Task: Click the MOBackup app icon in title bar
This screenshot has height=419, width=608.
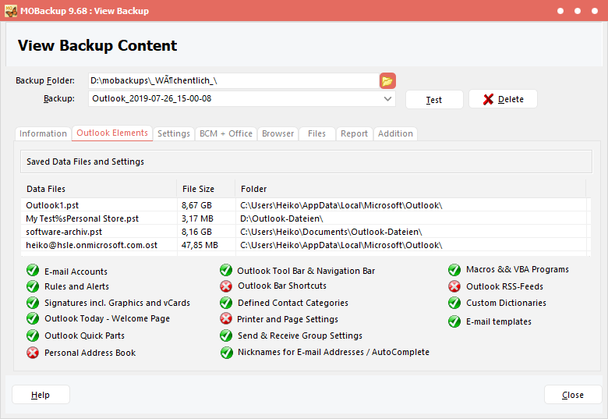Action: tap(11, 11)
